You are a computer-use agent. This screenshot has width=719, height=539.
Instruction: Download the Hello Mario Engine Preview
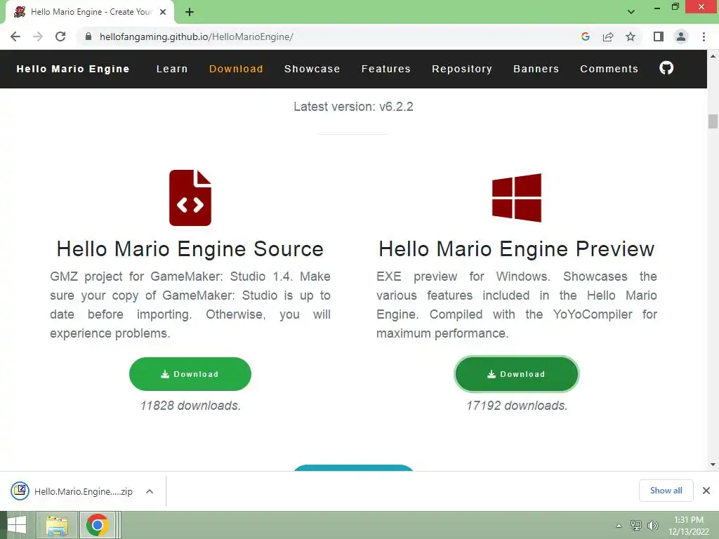tap(517, 374)
